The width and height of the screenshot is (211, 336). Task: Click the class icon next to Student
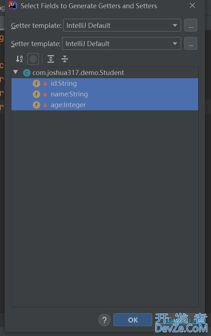26,73
